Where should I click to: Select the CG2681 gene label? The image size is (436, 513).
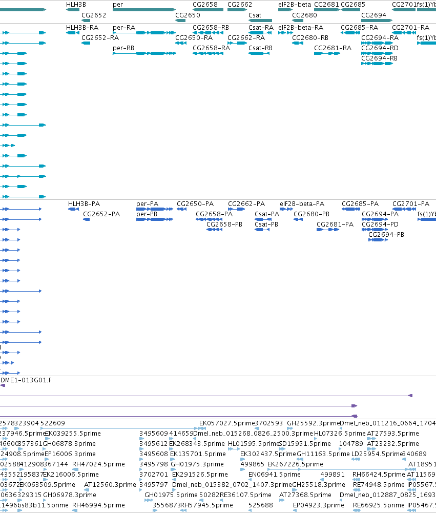tap(326, 5)
